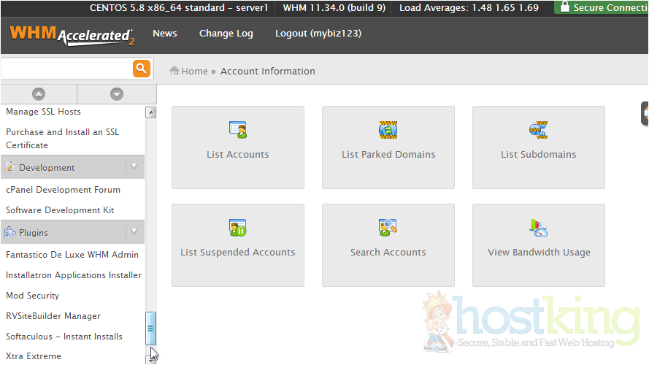Viewport: 649px width, 365px height.
Task: Open the Change Log menu item
Action: click(226, 34)
